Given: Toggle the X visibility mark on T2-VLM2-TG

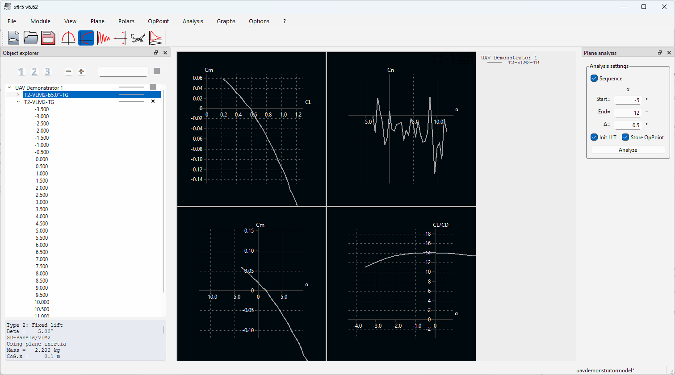Looking at the screenshot, I should 153,101.
